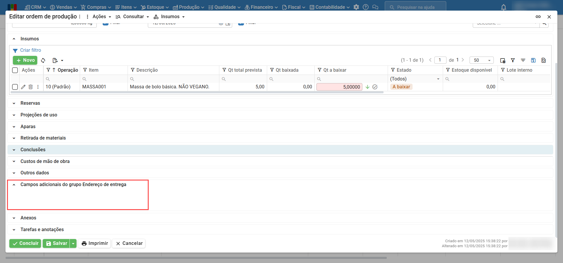The width and height of the screenshot is (563, 263).
Task: Expand the Custos de mão de obra section
Action: (x=14, y=161)
